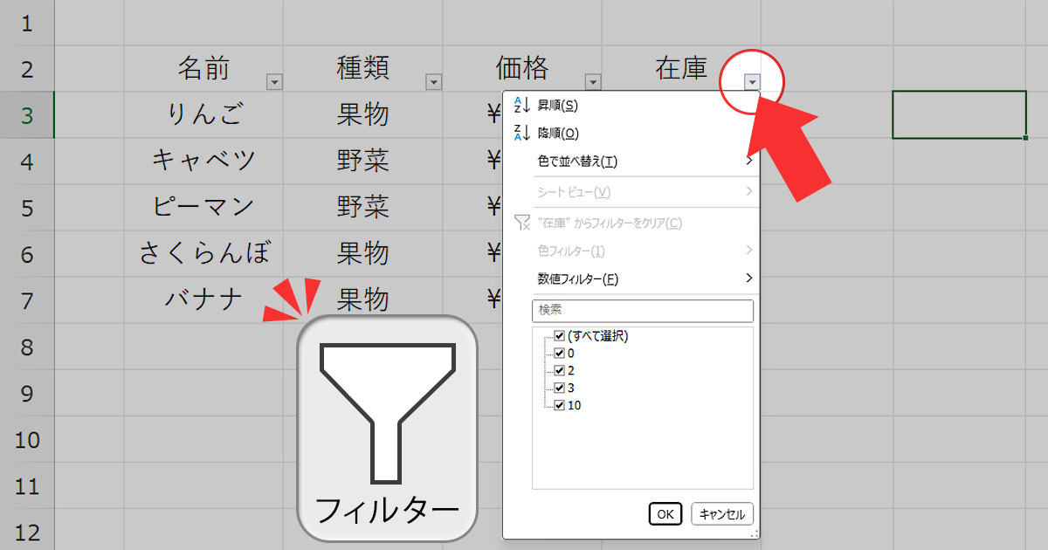Screen dimensions: 1048x550
Task: Open the 価格 column filter dropdown
Action: [x=594, y=81]
